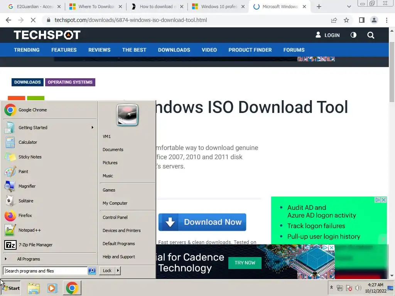Click the TechSpot search magnifier icon

(371, 35)
